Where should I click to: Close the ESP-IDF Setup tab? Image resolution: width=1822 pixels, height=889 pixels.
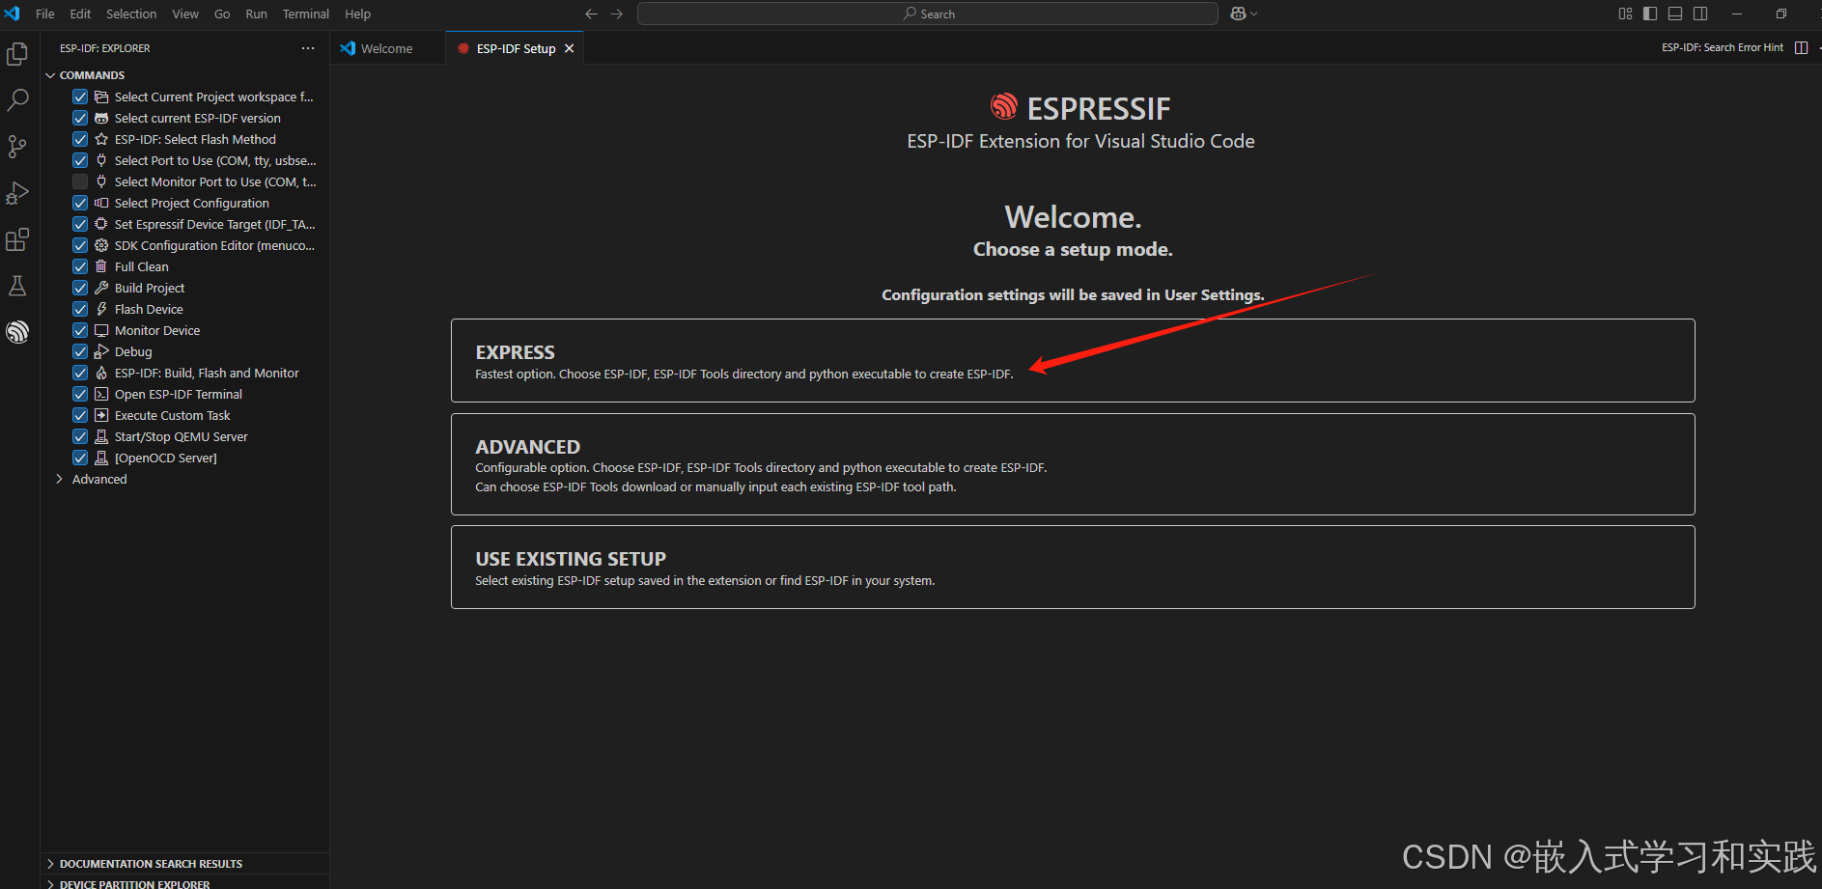[x=570, y=48]
